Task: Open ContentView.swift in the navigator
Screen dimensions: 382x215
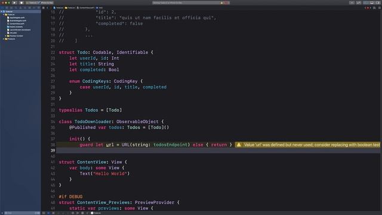Action: [x=16, y=24]
